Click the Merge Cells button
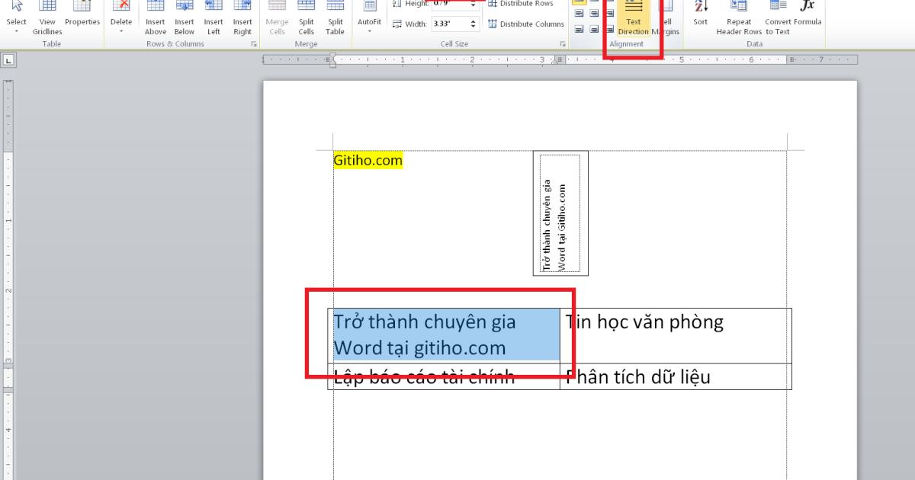 [277, 18]
